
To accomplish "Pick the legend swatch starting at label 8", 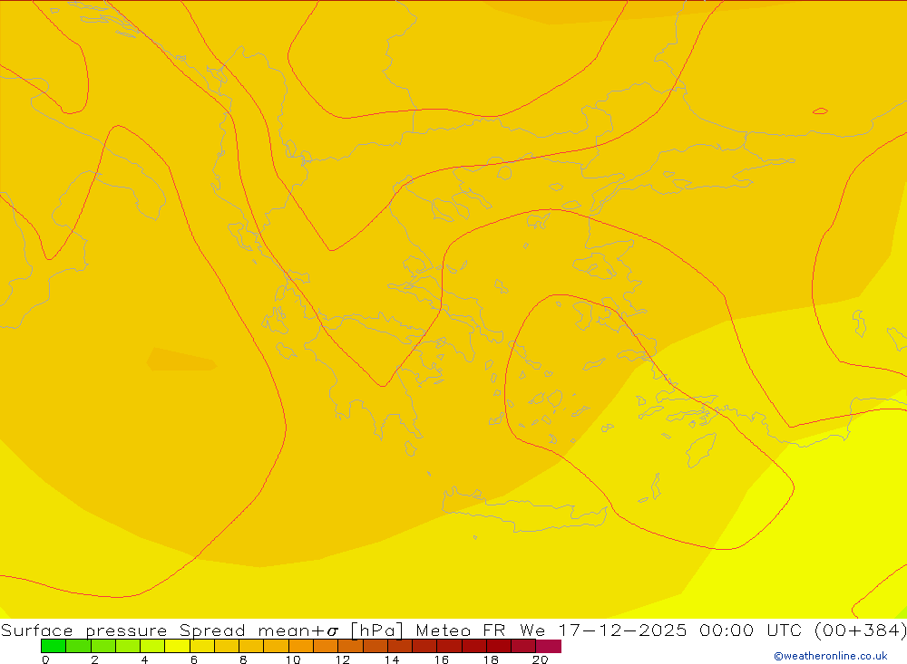I will pyautogui.click(x=251, y=646).
